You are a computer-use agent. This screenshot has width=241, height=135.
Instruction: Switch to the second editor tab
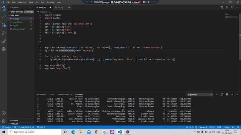pyautogui.click(x=62, y=7)
